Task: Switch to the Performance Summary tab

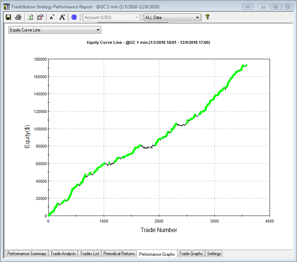Action: [27, 254]
